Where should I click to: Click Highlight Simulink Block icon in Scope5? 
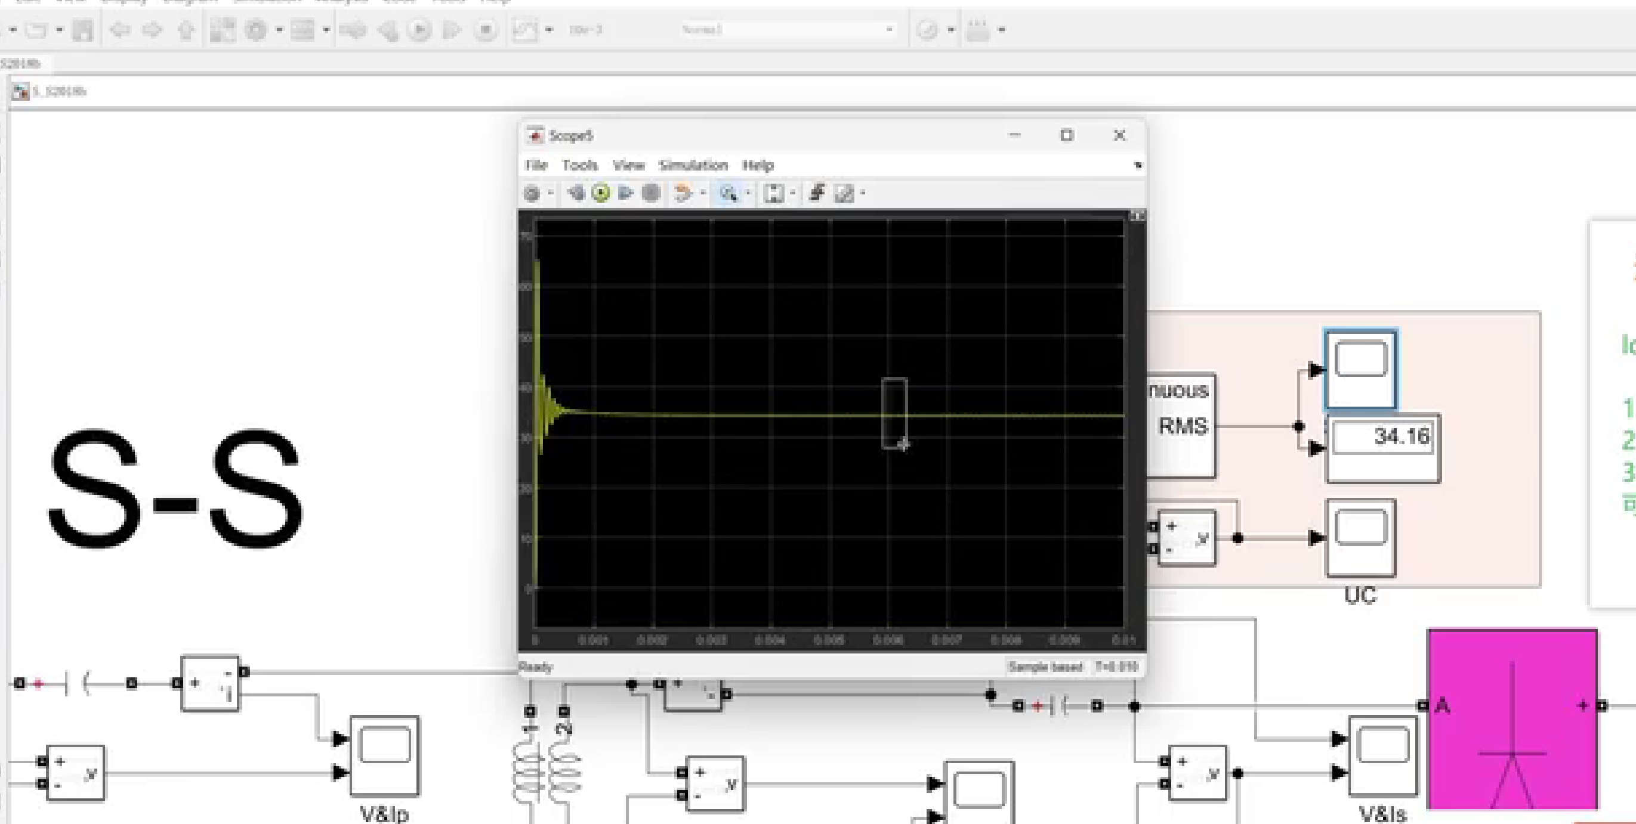tap(683, 193)
